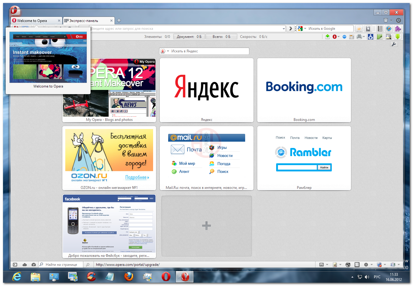The image size is (413, 286).
Task: Close the Экспресс-панель tab
Action: [x=112, y=21]
